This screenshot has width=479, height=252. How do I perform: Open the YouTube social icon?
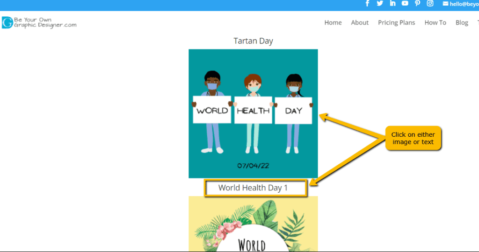tap(405, 3)
